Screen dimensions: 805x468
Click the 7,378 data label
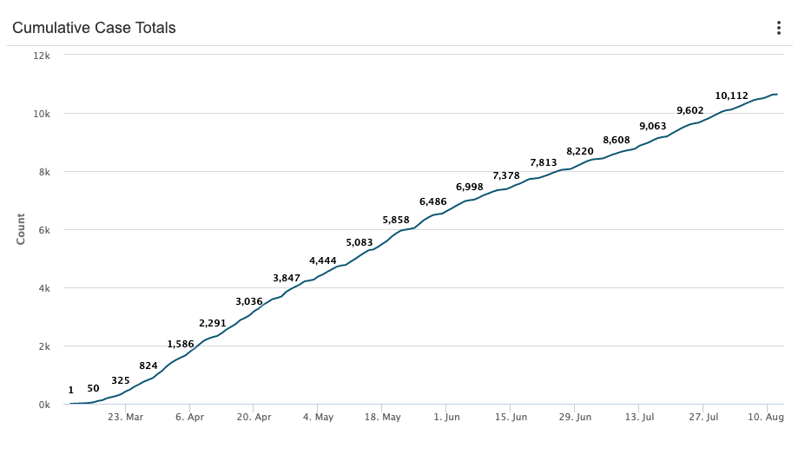pyautogui.click(x=506, y=175)
